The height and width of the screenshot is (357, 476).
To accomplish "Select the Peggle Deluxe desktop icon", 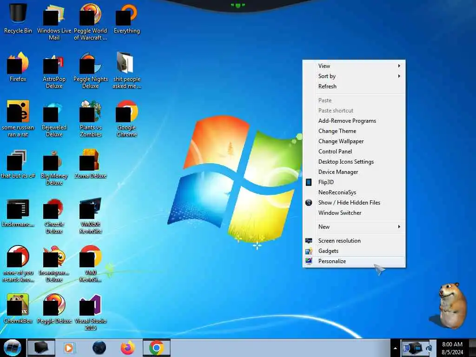I will point(54,309).
